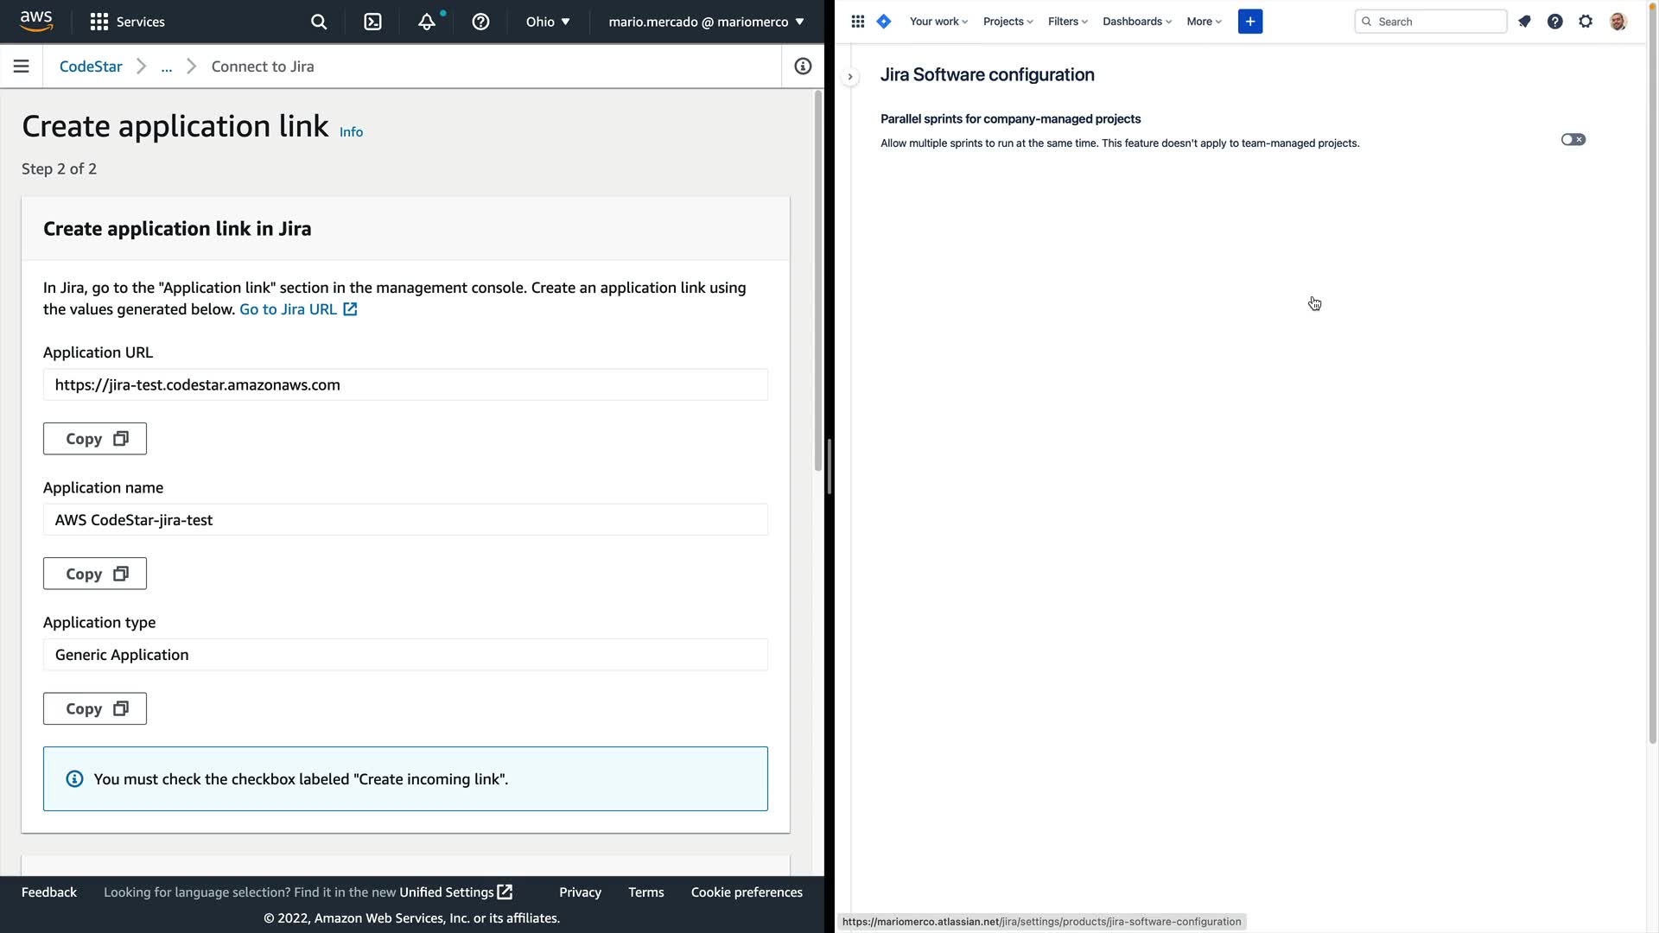Open the AWS hamburger navigation menu

(22, 67)
